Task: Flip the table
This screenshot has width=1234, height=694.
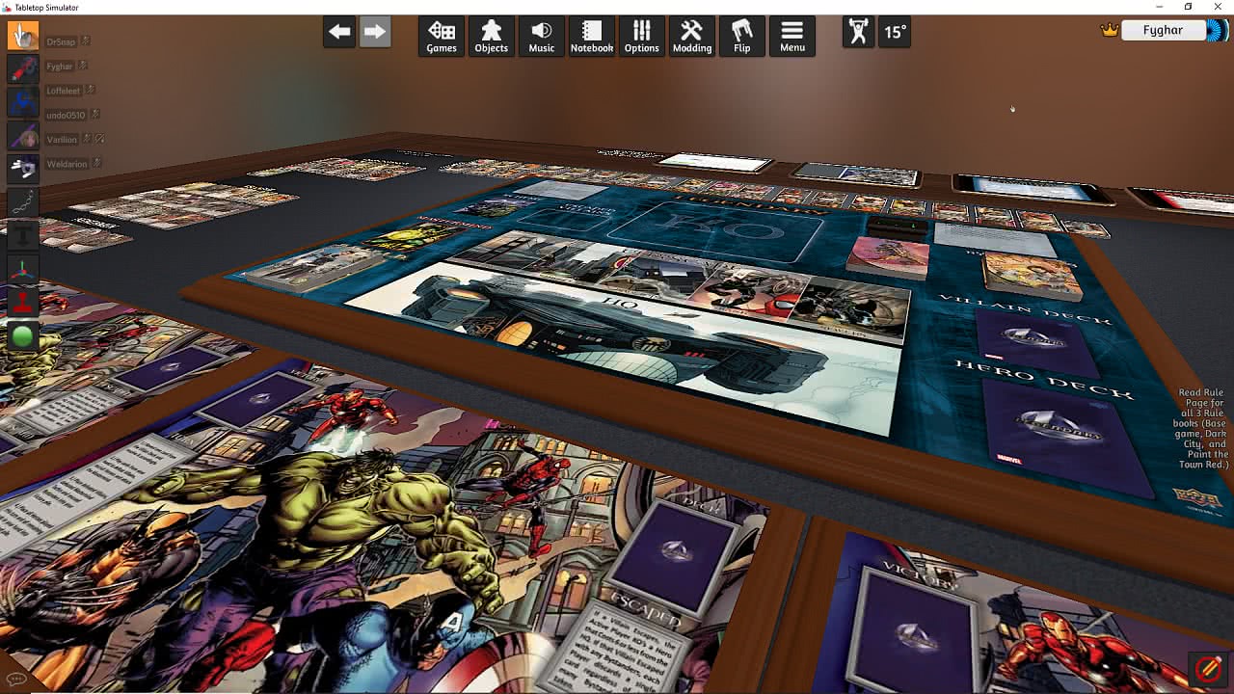Action: [x=742, y=36]
